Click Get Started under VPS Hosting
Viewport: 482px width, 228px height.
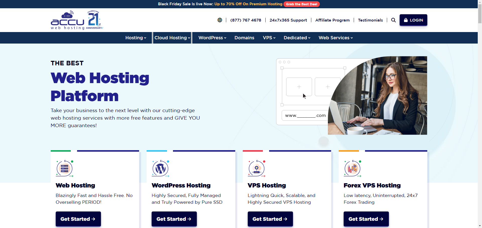point(270,219)
